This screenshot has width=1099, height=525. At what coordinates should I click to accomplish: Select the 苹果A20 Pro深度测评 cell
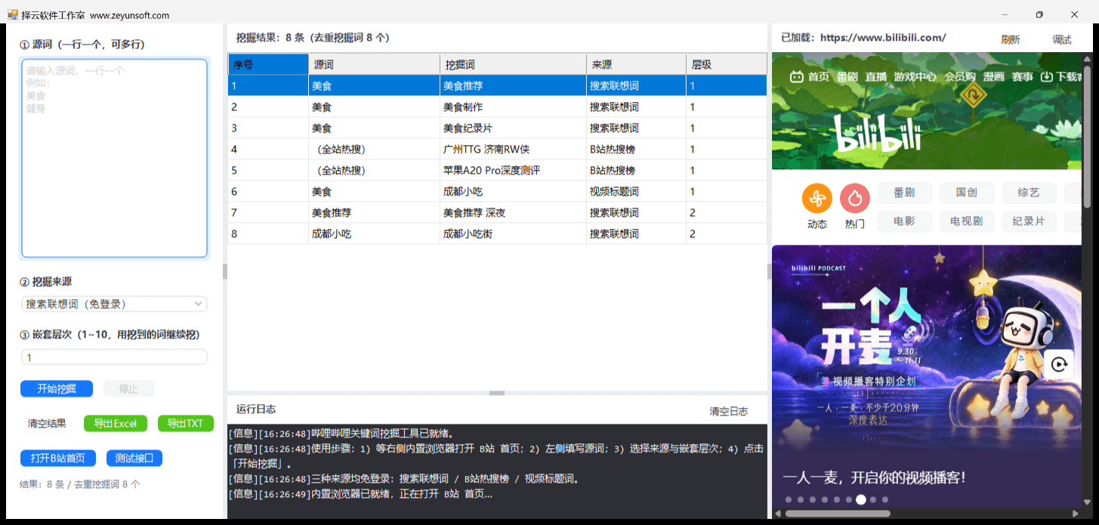pyautogui.click(x=513, y=170)
